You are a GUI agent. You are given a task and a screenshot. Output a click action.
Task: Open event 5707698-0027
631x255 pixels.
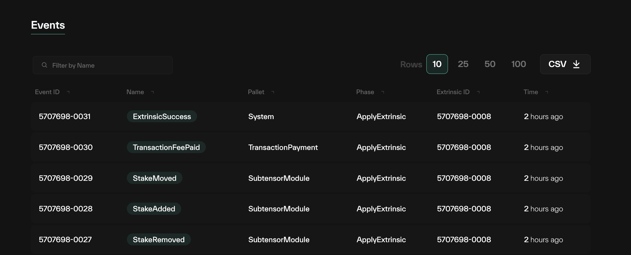(x=65, y=240)
